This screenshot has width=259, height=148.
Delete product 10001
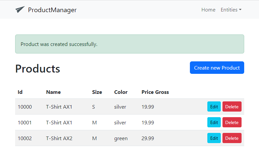pos(232,122)
